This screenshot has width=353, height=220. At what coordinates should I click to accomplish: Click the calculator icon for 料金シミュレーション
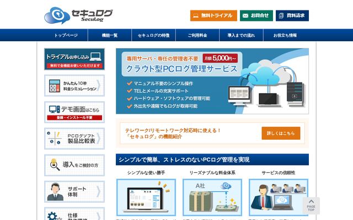55,86
